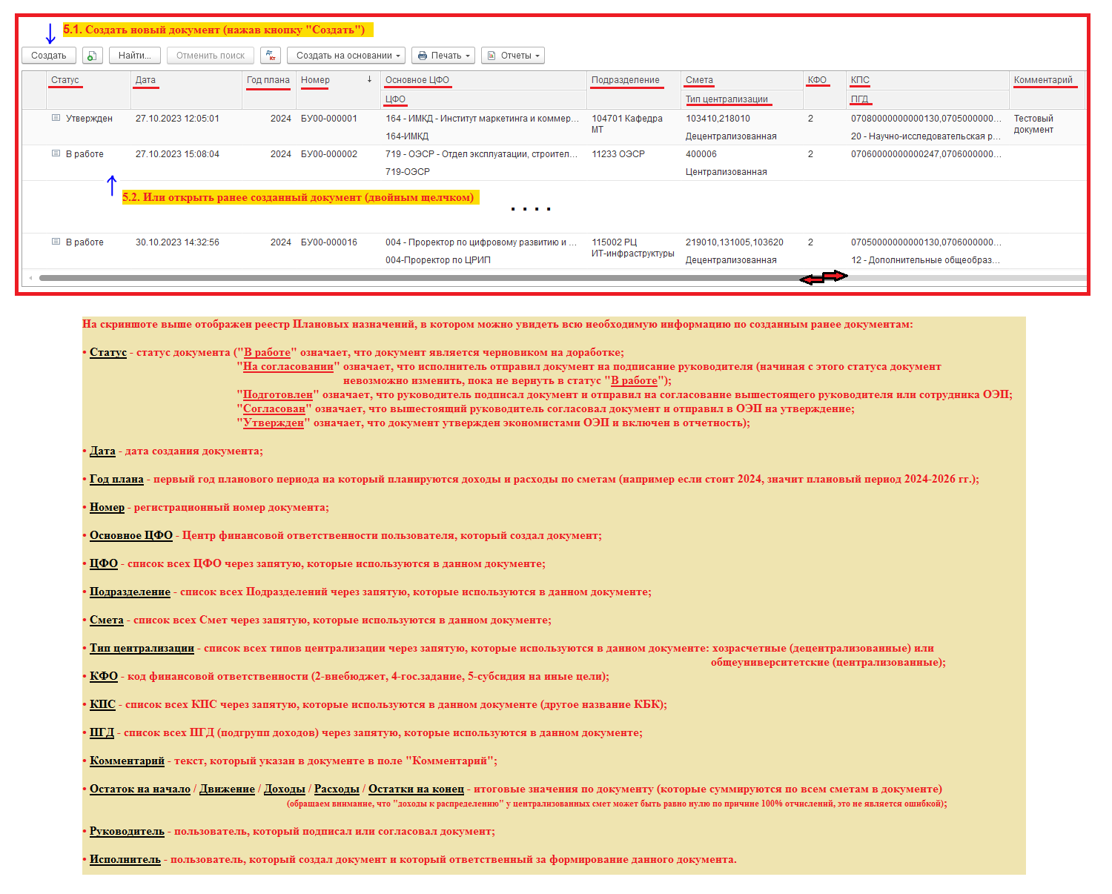The image size is (1112, 894).
Task: Click the Комментарий column header
Action: click(x=1042, y=80)
